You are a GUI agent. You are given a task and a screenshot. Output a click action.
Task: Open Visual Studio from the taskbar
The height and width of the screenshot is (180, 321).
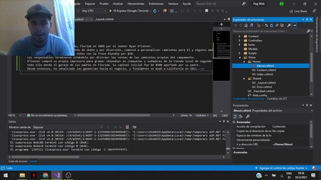pyautogui.click(x=57, y=175)
